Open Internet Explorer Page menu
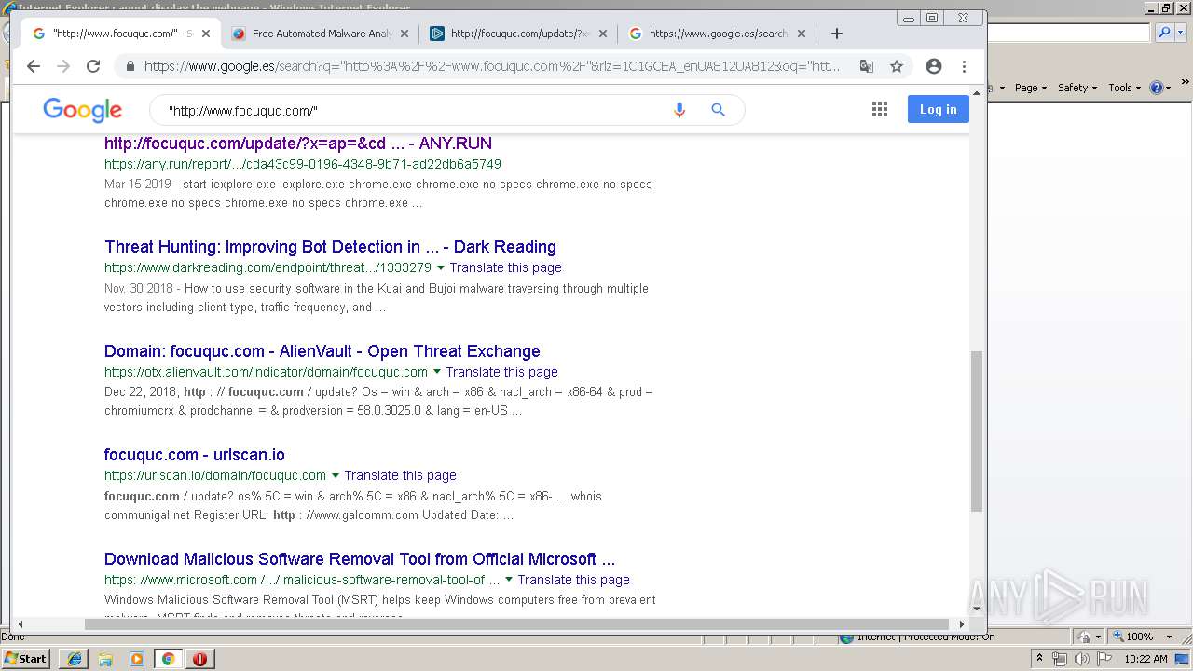Image resolution: width=1193 pixels, height=671 pixels. pos(1030,88)
